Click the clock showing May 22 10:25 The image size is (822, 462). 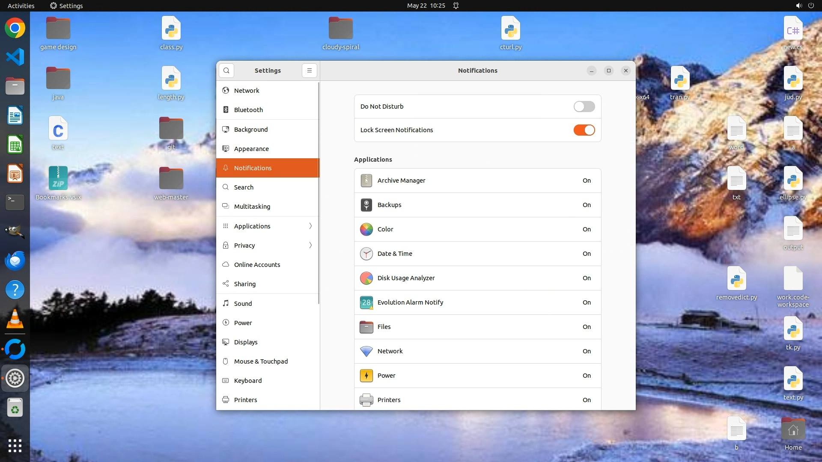[426, 6]
